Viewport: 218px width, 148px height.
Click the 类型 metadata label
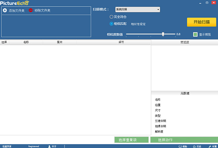[x=158, y=115]
